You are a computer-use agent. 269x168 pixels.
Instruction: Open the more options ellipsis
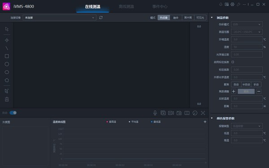[x=244, y=4]
